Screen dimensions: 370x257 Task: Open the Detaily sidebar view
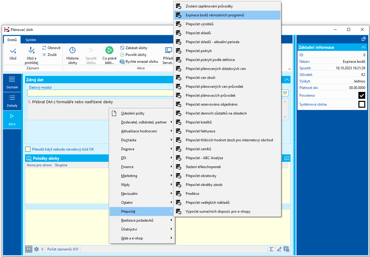click(x=12, y=101)
